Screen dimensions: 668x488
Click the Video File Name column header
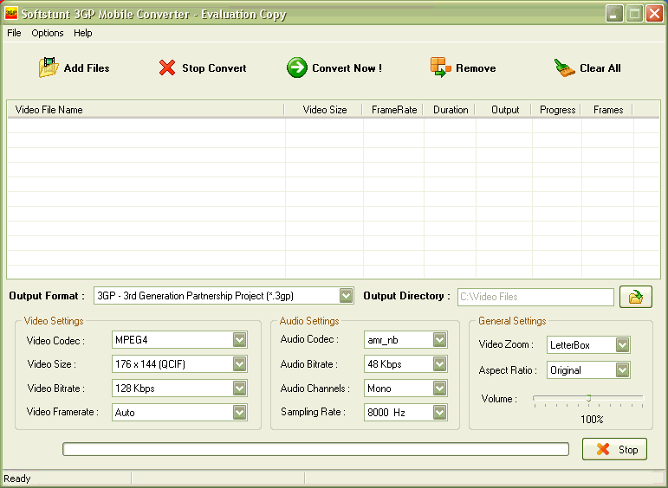(146, 110)
